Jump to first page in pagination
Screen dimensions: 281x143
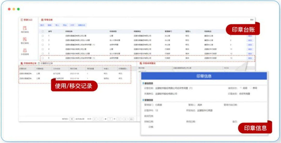(x=95, y=119)
